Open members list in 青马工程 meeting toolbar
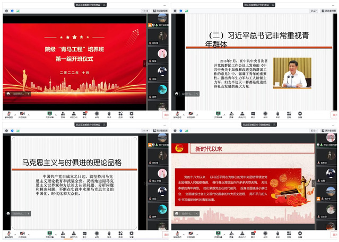 point(74,113)
